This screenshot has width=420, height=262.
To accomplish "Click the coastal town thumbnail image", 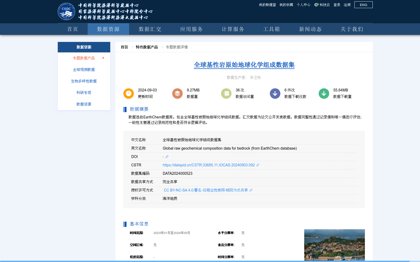I will coord(334,245).
